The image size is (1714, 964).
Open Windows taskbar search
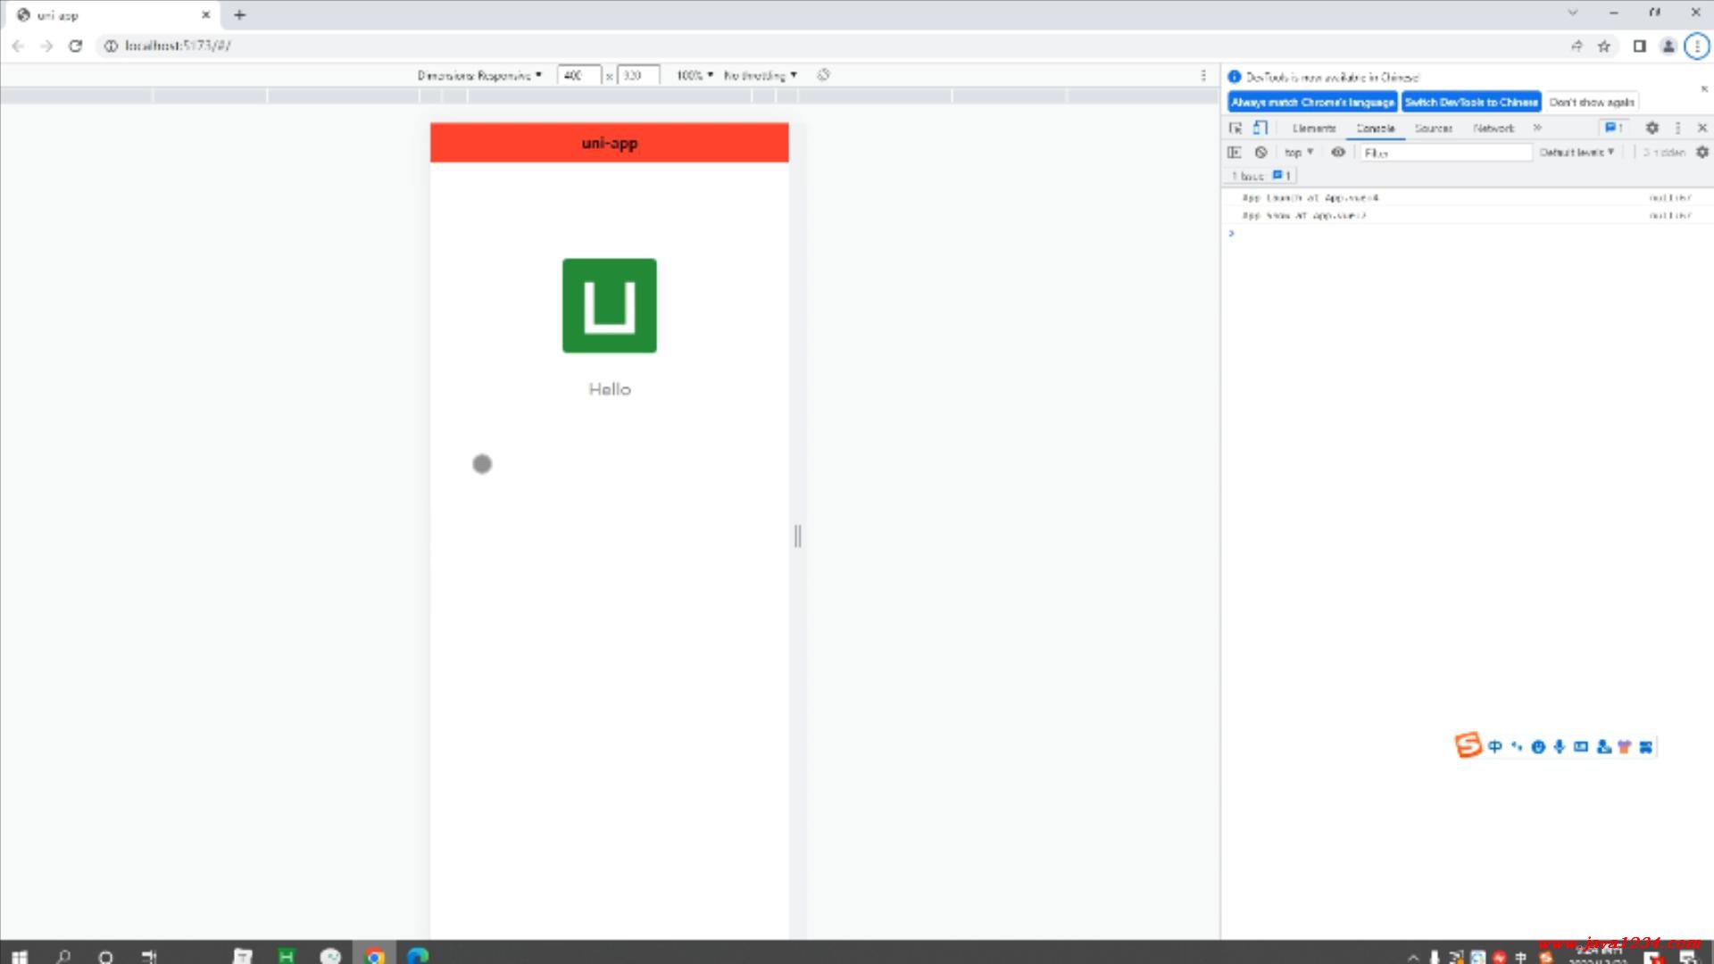coord(62,956)
